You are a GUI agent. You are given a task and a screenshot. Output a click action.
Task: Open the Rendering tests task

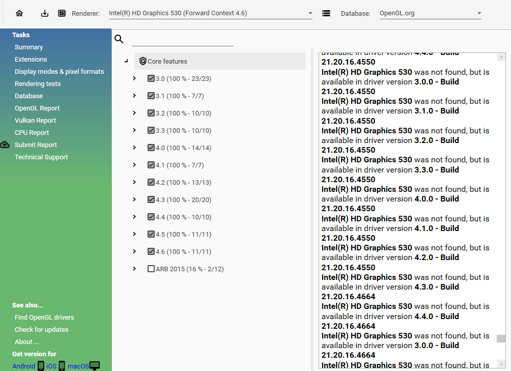[38, 83]
